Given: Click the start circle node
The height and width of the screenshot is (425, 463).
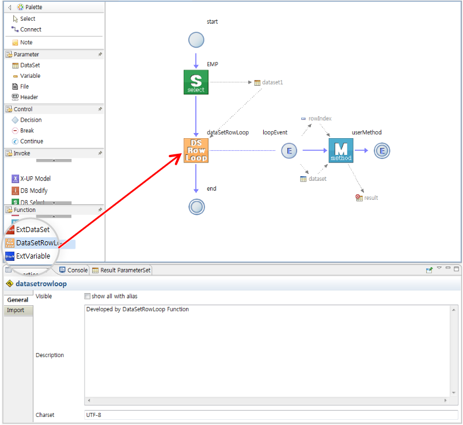Looking at the screenshot, I should pos(196,40).
